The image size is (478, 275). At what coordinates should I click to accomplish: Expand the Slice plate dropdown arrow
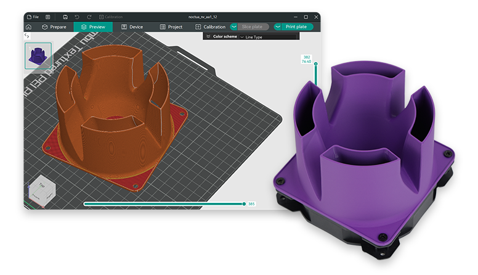pos(234,27)
